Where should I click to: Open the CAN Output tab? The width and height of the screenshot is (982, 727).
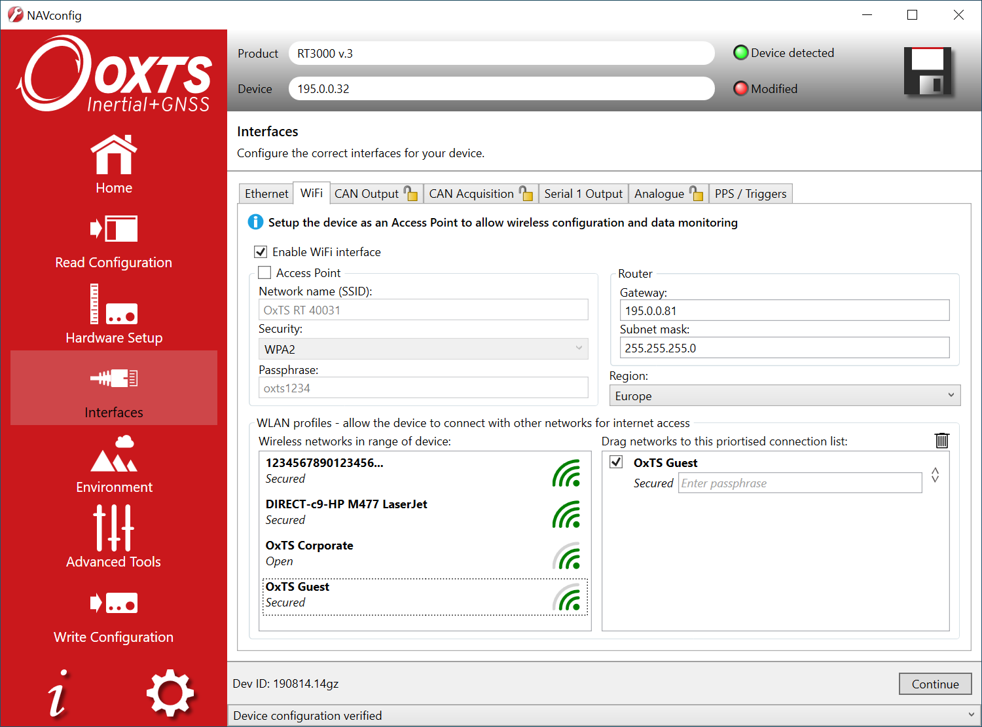pyautogui.click(x=376, y=194)
